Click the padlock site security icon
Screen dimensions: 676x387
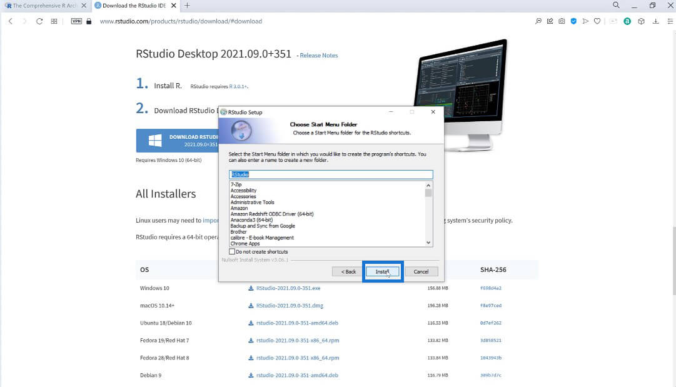(89, 21)
